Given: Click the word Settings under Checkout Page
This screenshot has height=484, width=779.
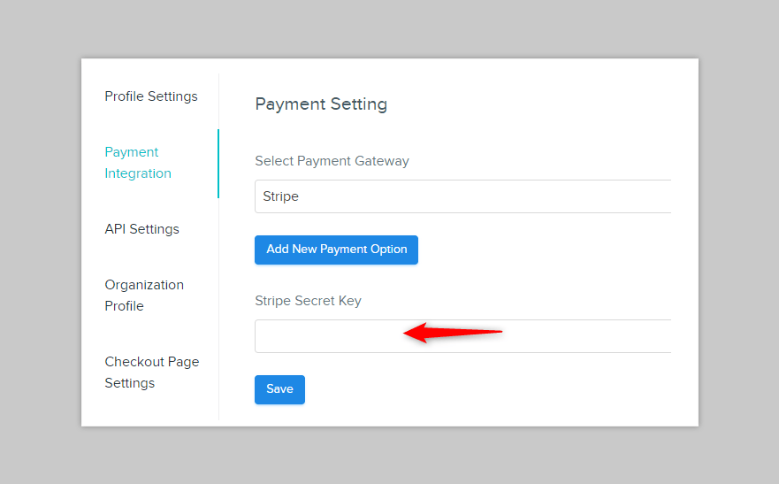Looking at the screenshot, I should point(130,383).
